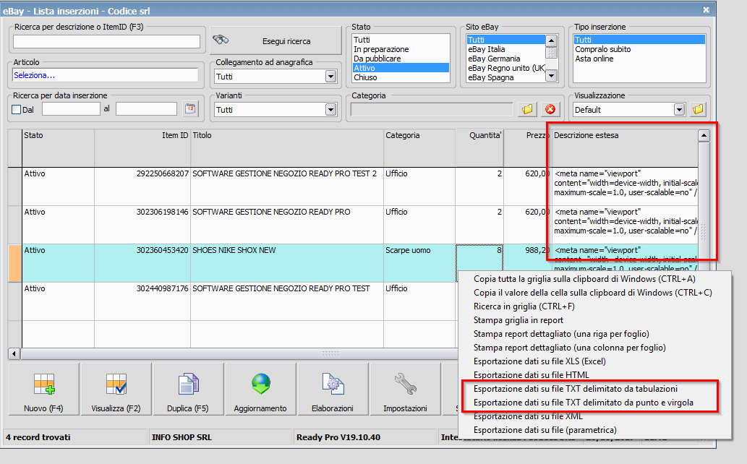Click the Quantita' column header
Viewport: 747px width, 464px height.
(479, 147)
